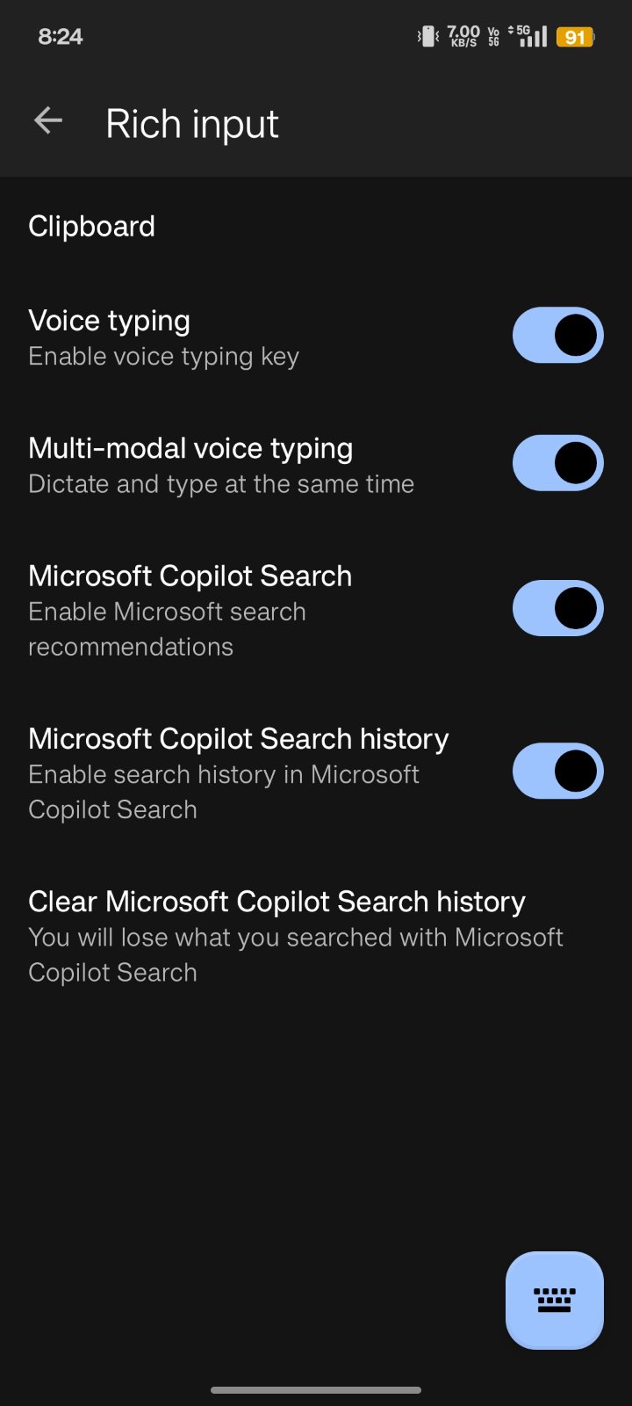Image resolution: width=632 pixels, height=1406 pixels.
Task: Tap the floating keyboard button
Action: pyautogui.click(x=554, y=1299)
